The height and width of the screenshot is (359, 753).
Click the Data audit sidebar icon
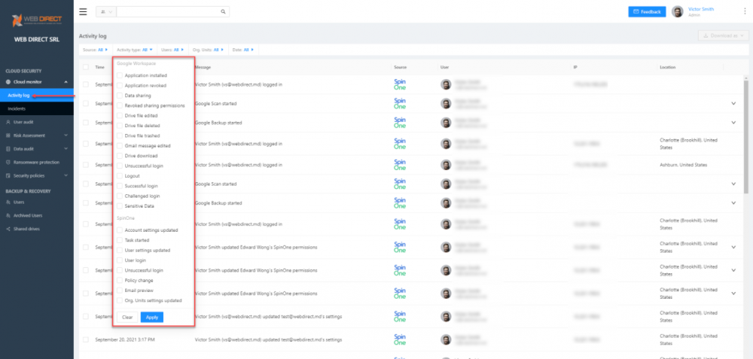tap(8, 149)
